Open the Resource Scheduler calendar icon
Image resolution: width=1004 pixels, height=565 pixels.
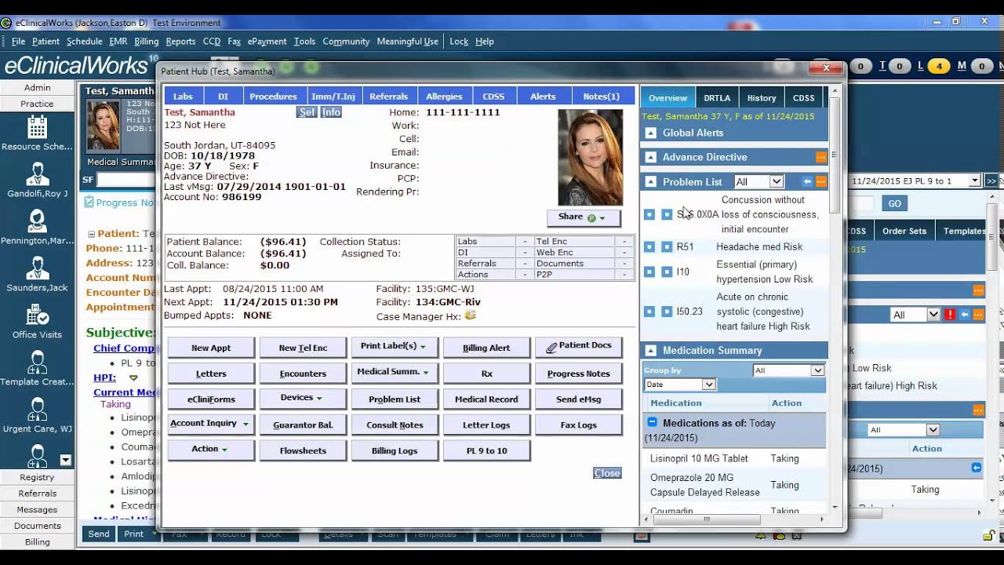(x=37, y=127)
